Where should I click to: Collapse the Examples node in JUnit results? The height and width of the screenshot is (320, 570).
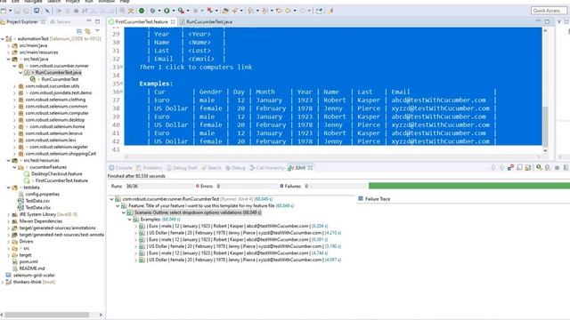[x=130, y=220]
